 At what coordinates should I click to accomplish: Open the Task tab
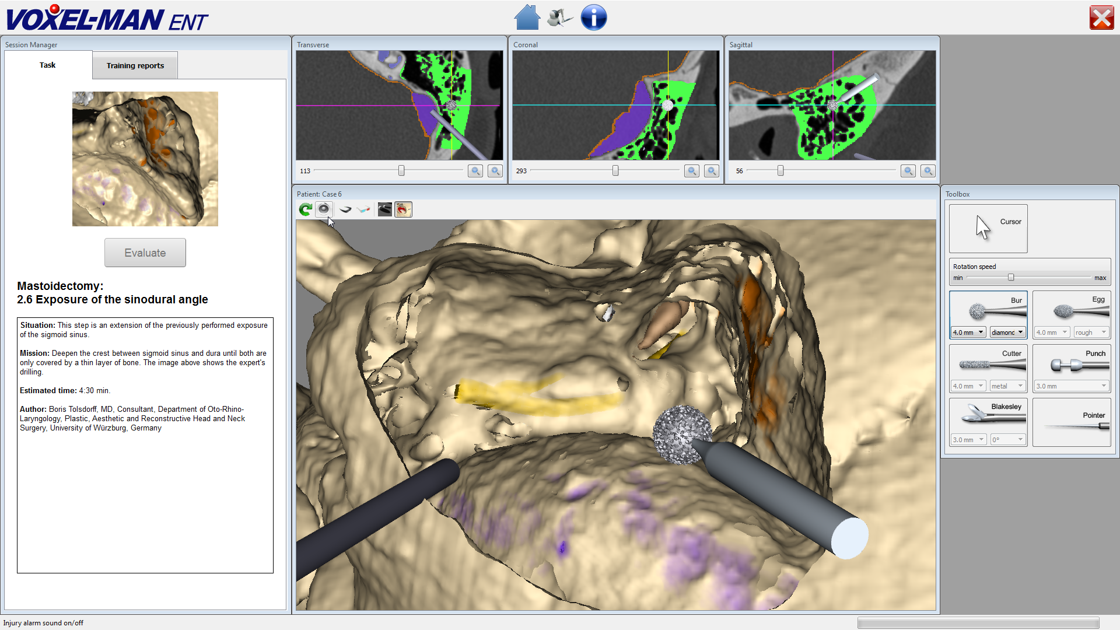48,65
